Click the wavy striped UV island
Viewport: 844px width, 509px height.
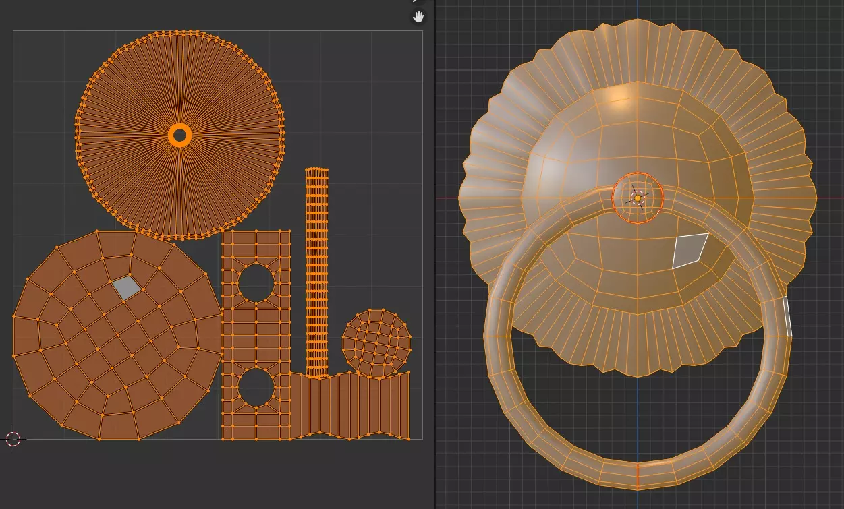point(350,405)
